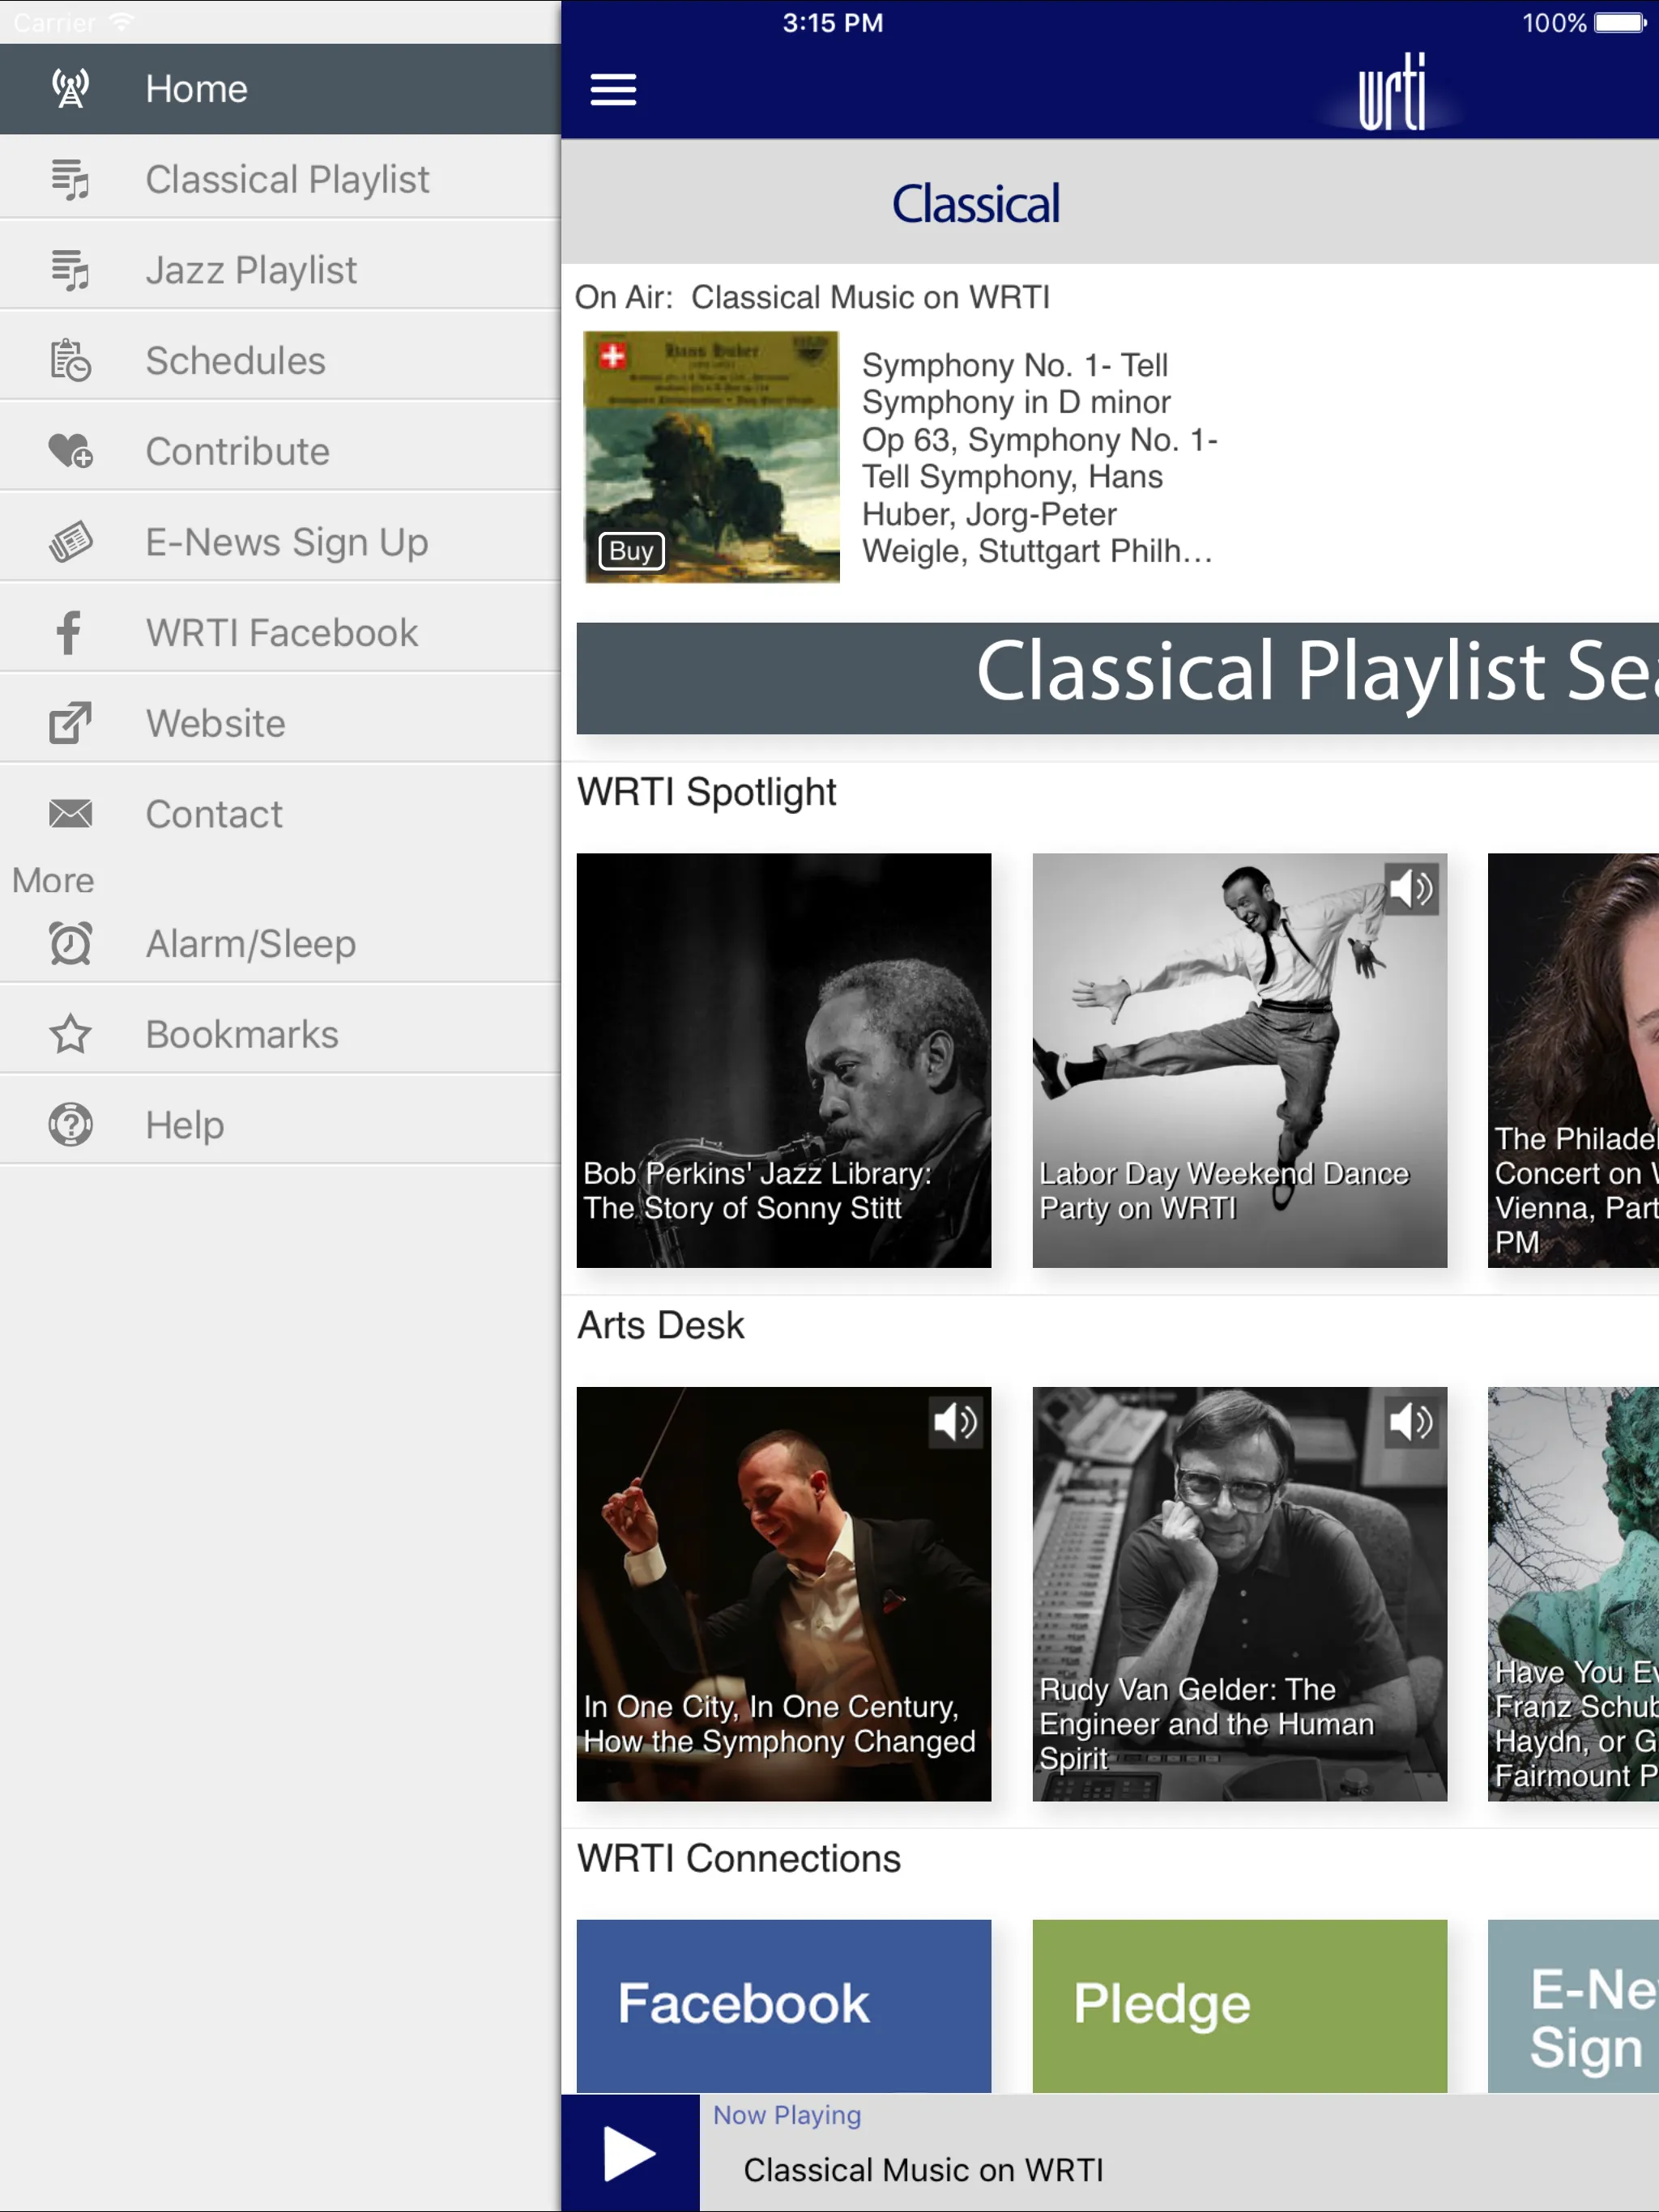The width and height of the screenshot is (1659, 2212).
Task: Open the Alarm/Sleep clock icon
Action: click(x=69, y=943)
